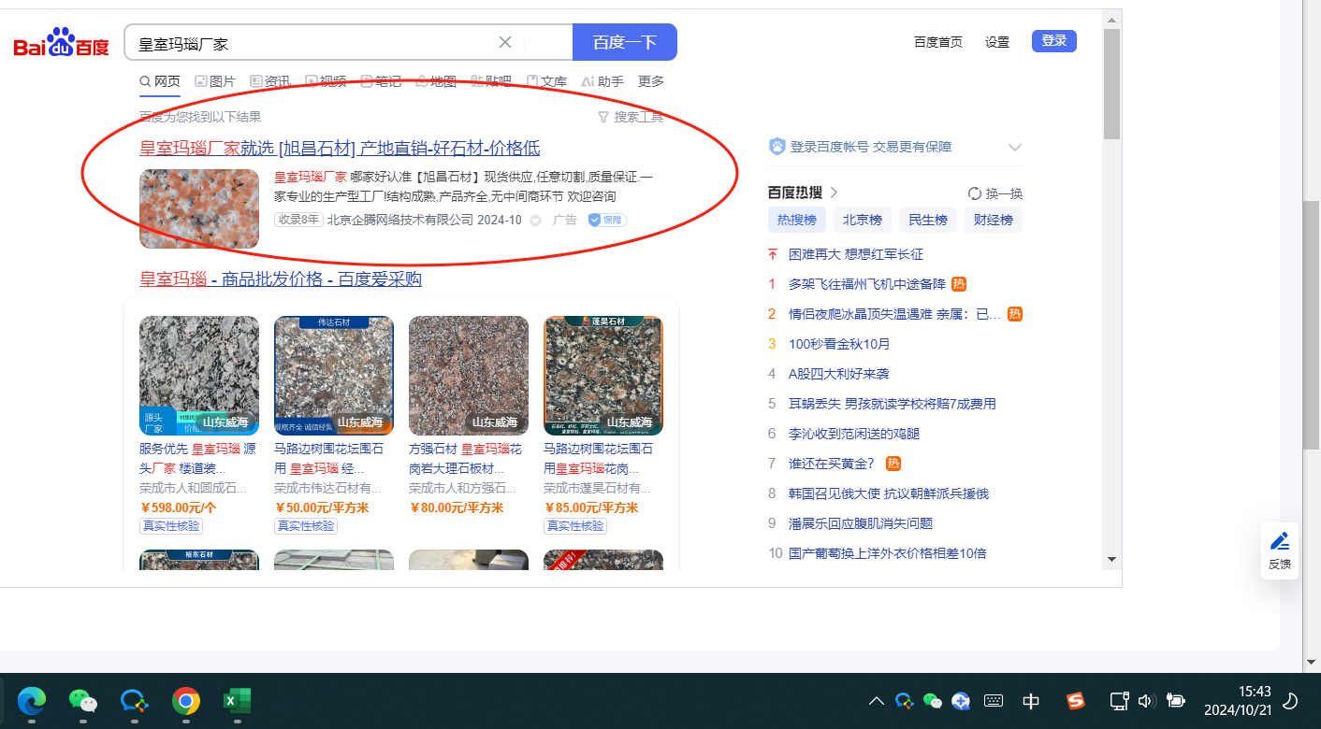
Task: Expand the 登录百度帐号 chevron
Action: [x=1015, y=148]
